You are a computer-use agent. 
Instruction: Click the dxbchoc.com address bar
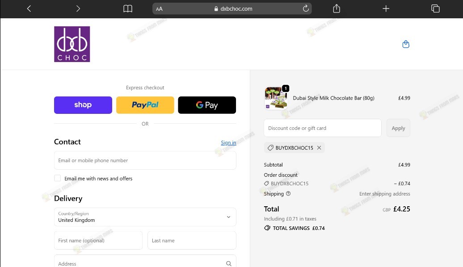232,8
